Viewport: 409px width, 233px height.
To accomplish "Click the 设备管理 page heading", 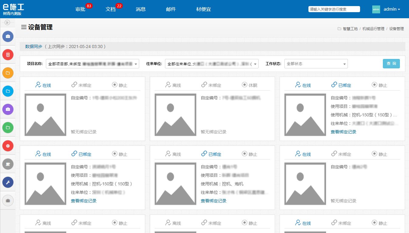I will pyautogui.click(x=40, y=27).
